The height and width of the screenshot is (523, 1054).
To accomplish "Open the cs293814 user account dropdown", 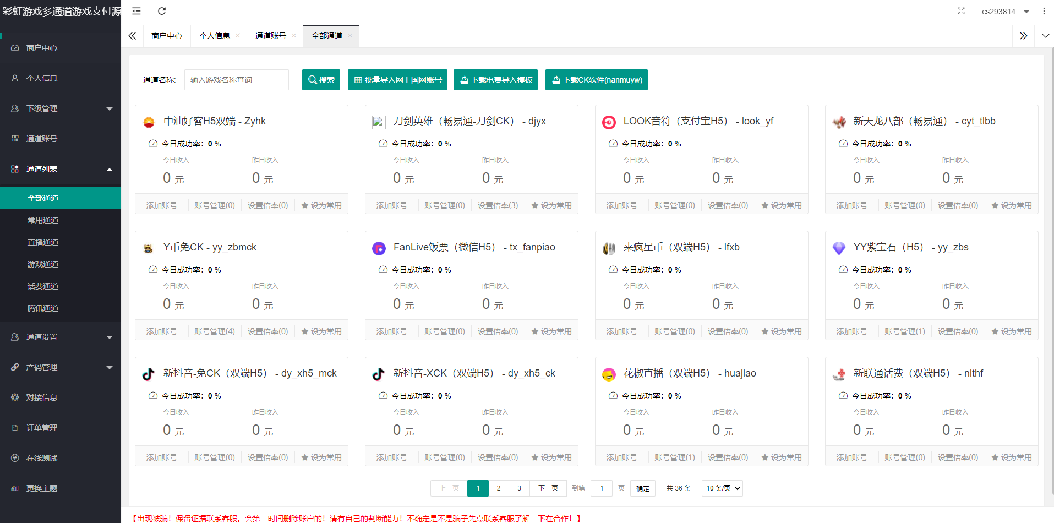I will tap(1005, 12).
